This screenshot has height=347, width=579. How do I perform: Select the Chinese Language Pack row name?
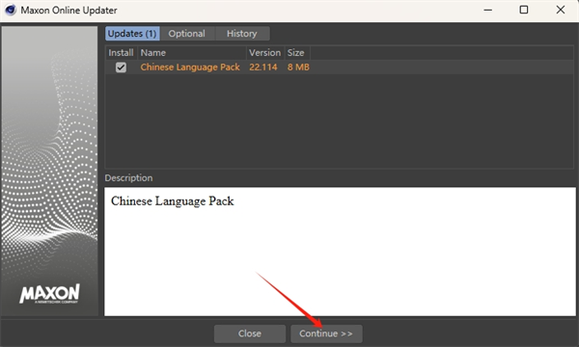click(x=190, y=67)
